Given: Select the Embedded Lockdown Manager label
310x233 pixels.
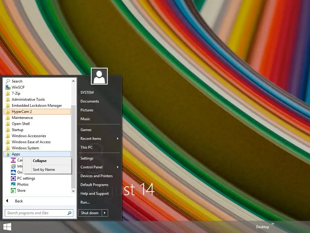Looking at the screenshot, I should [37, 105].
